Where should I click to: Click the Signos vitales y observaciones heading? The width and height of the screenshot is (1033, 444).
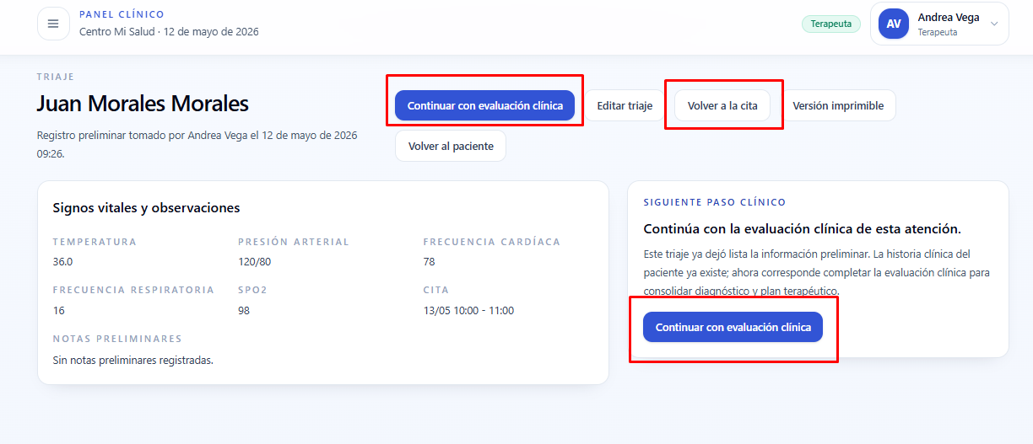click(146, 207)
